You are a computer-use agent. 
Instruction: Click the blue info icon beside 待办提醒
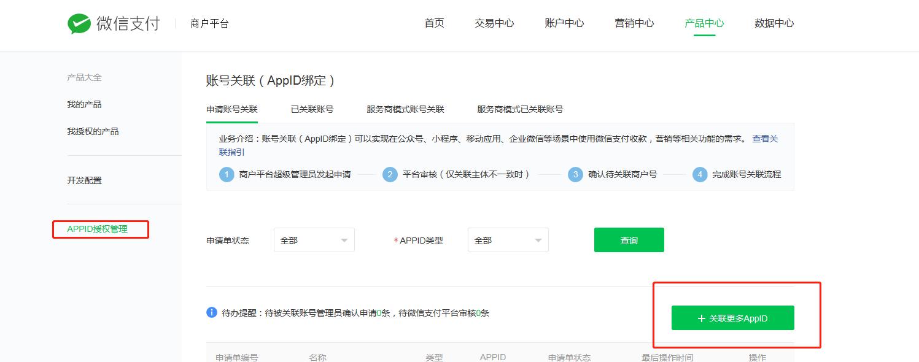pos(212,313)
